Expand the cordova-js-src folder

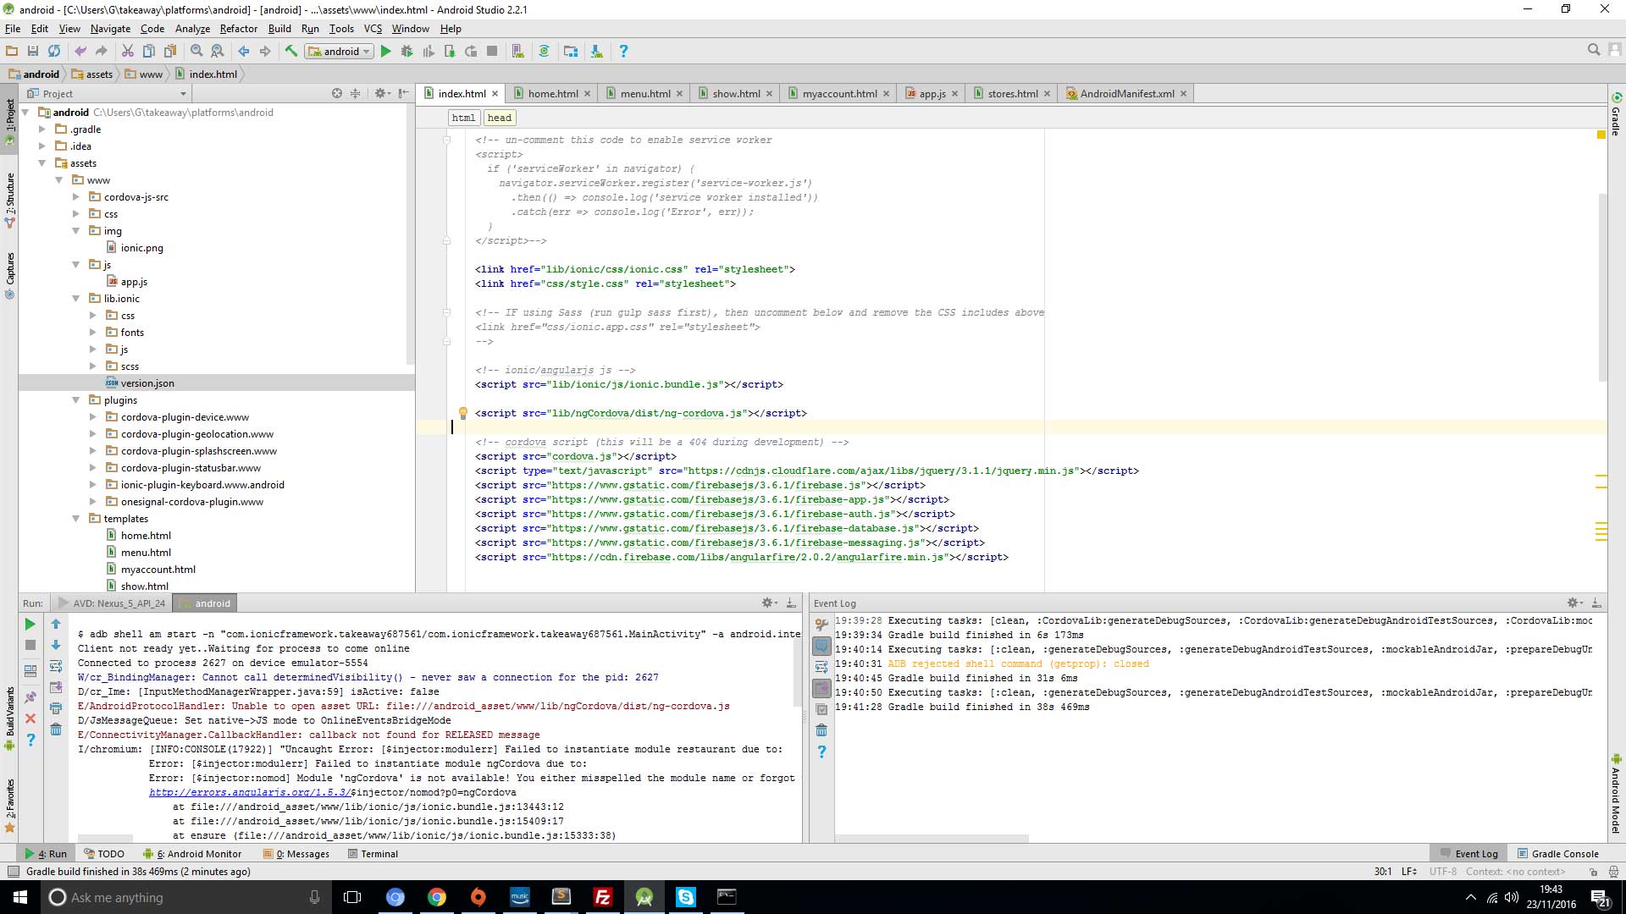[x=76, y=197]
